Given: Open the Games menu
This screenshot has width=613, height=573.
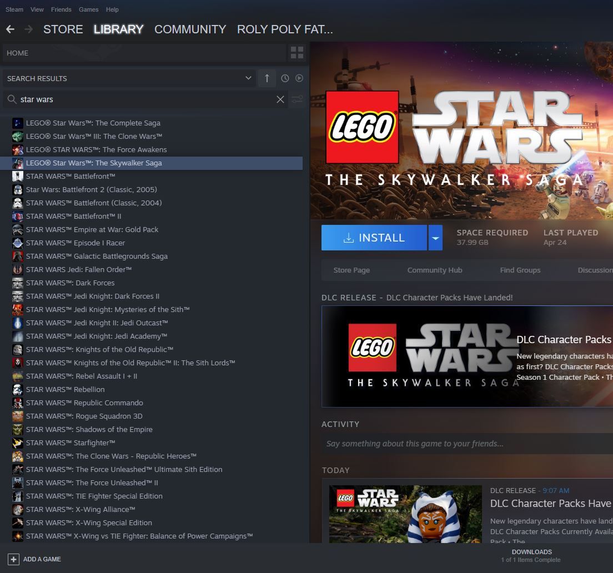Looking at the screenshot, I should [88, 9].
